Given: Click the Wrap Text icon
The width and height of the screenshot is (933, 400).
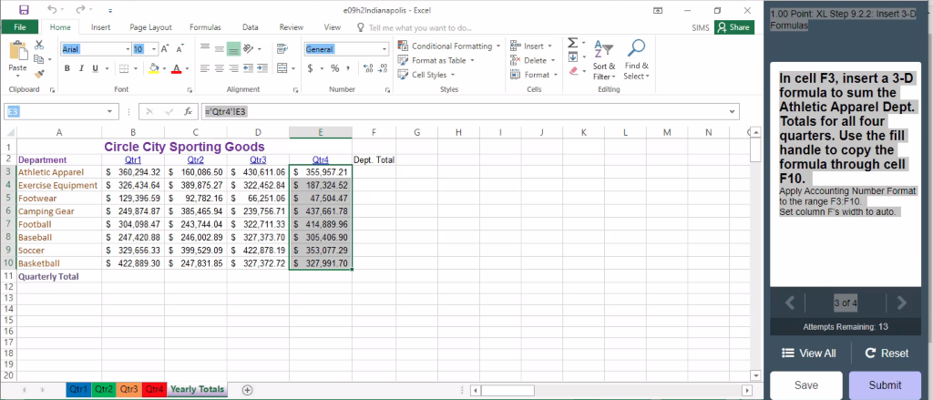Looking at the screenshot, I should 282,49.
